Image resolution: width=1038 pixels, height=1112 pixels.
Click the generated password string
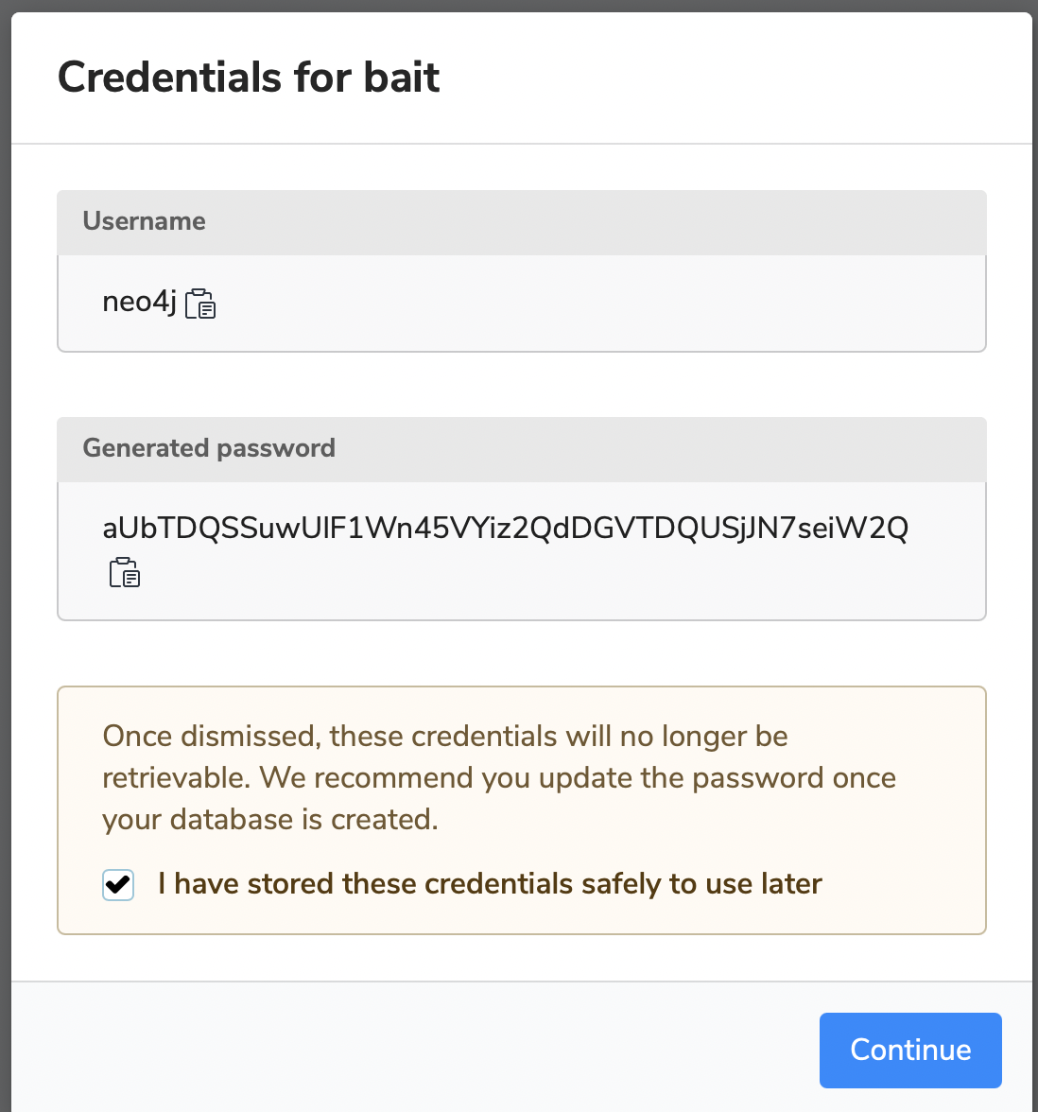[506, 528]
